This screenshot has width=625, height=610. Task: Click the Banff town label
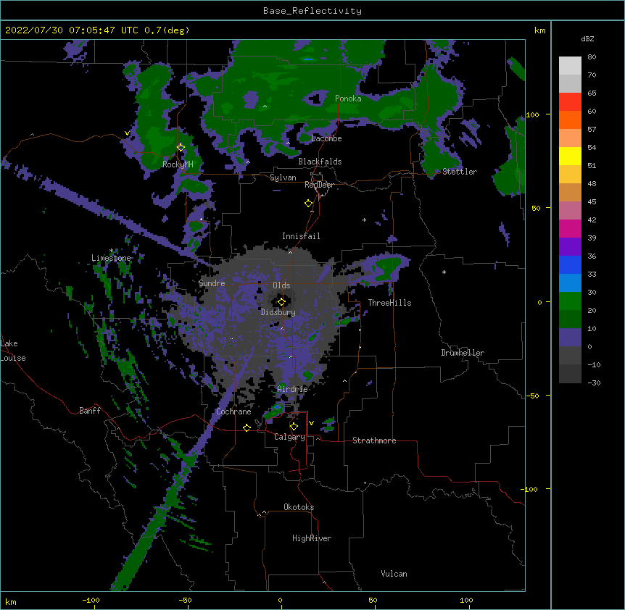click(x=90, y=411)
